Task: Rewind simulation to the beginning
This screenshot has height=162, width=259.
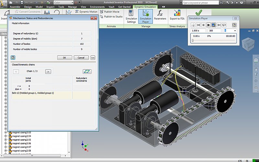Action: (x=198, y=25)
